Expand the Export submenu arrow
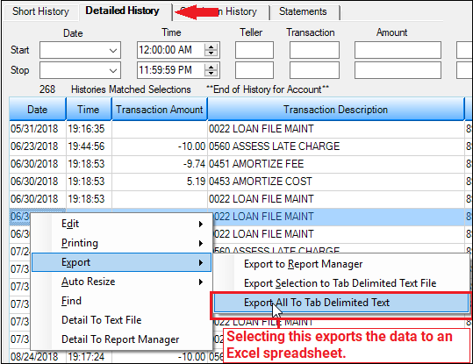The width and height of the screenshot is (473, 364). click(201, 262)
